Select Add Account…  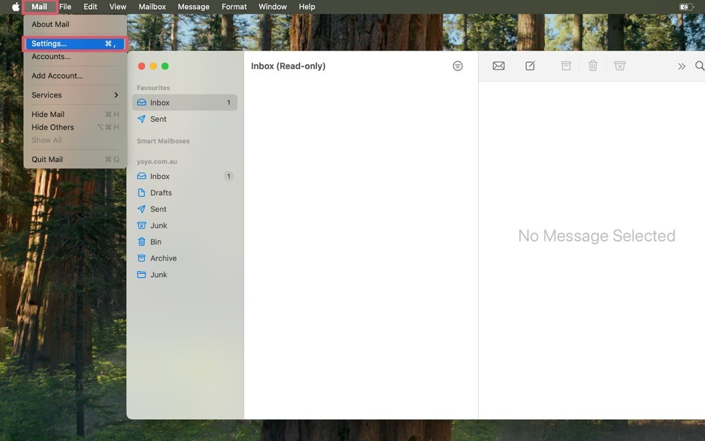tap(75, 76)
